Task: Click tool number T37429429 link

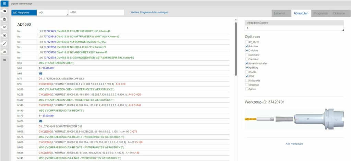Action: [50, 31]
